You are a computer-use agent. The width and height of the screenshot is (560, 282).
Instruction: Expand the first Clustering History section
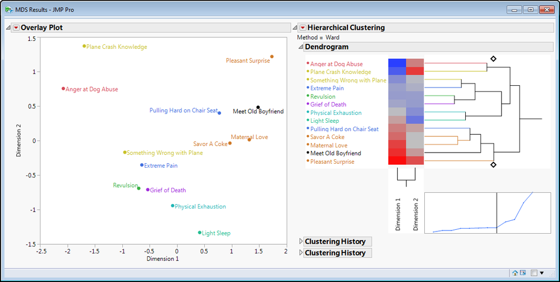pos(301,242)
